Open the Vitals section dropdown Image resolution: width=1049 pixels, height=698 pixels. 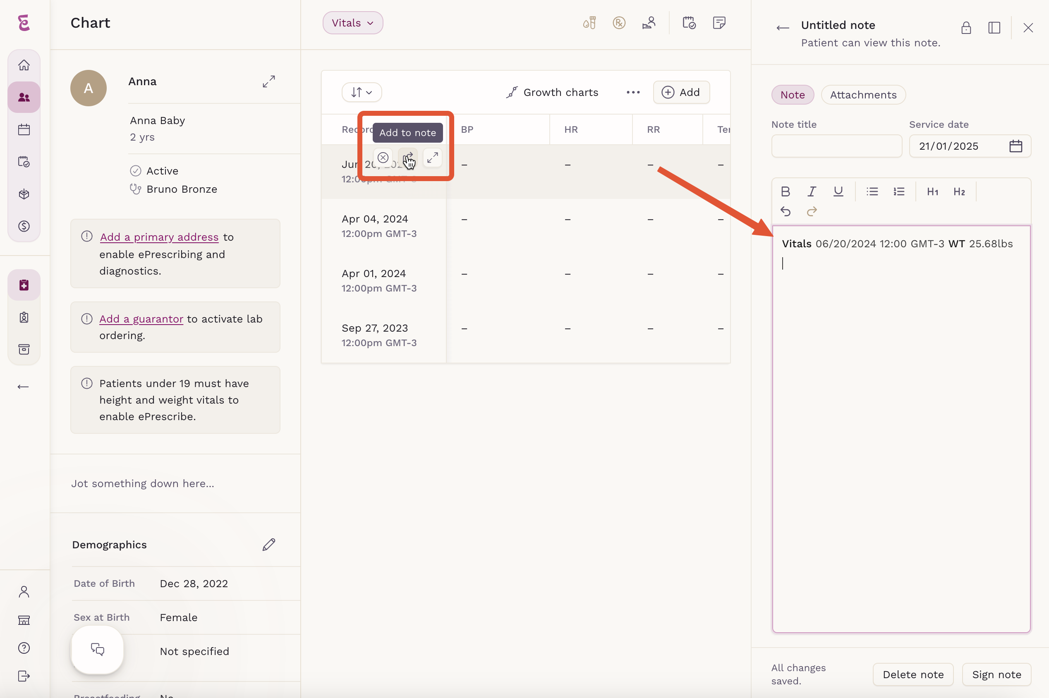(353, 23)
